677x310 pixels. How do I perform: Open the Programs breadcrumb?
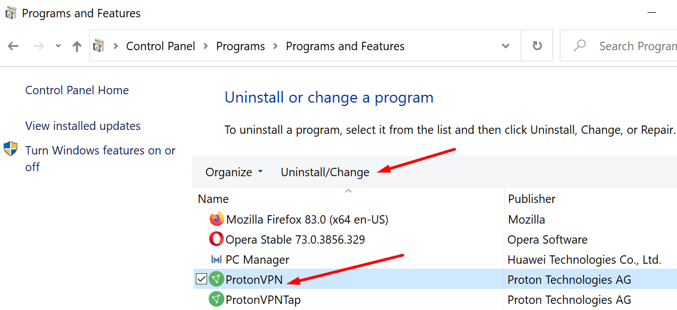(241, 46)
